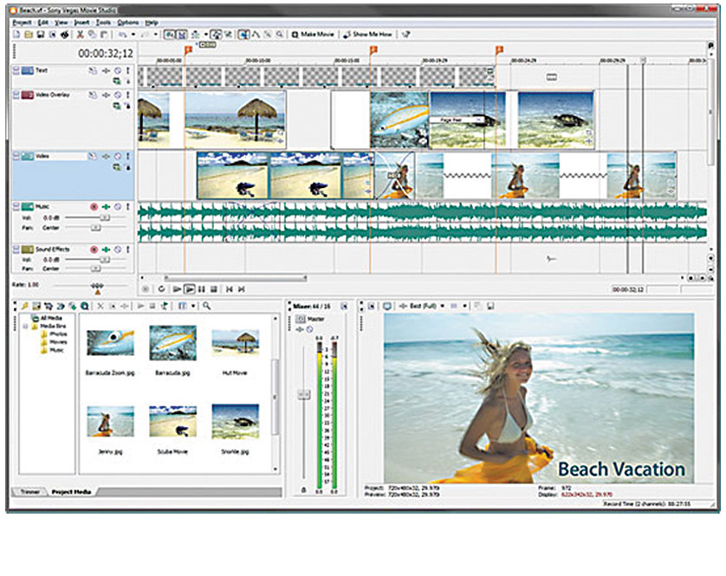Click the save snapshot icon in preview

point(490,306)
